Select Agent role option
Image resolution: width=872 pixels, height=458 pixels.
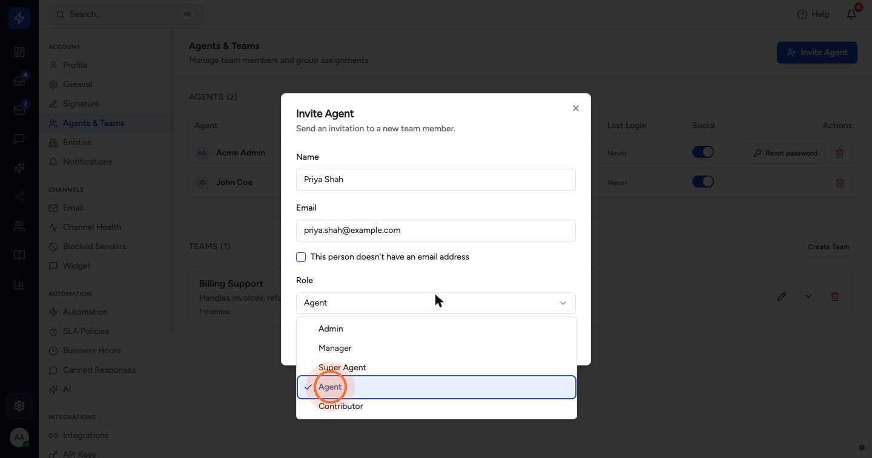(x=436, y=387)
